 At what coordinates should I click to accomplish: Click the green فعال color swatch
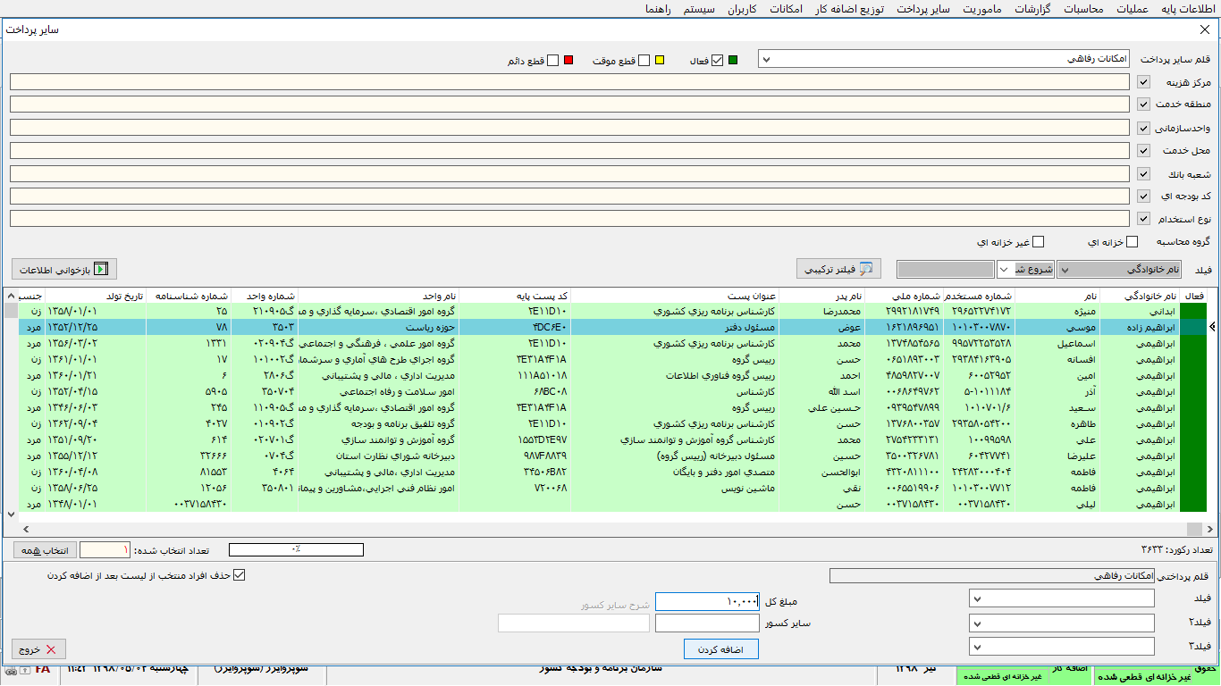coord(733,61)
